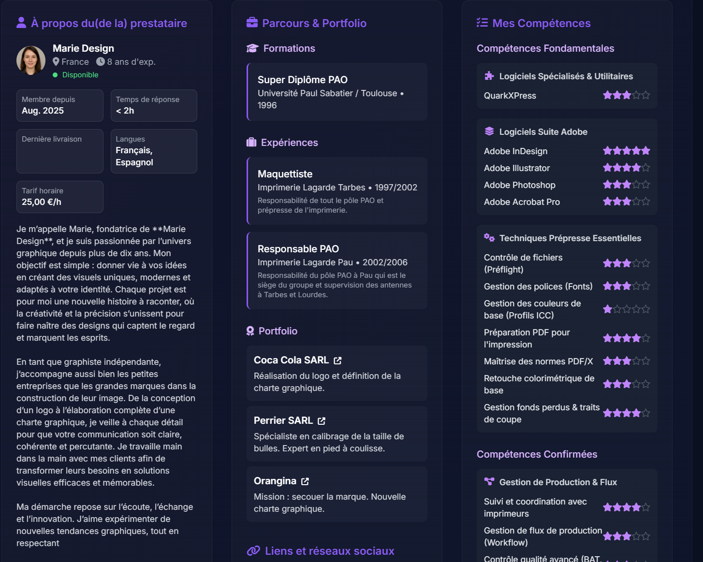
Task: Click Marie Design profile photo
Action: [x=31, y=60]
